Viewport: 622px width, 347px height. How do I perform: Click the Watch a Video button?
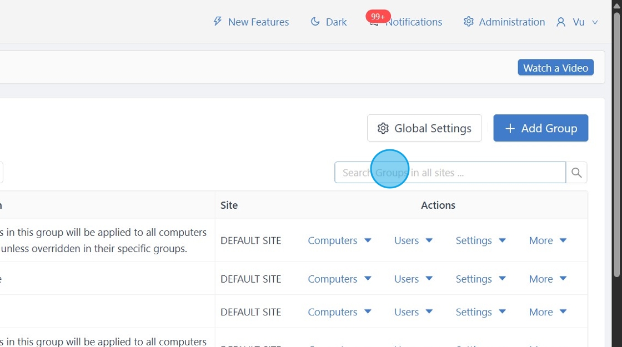(555, 67)
